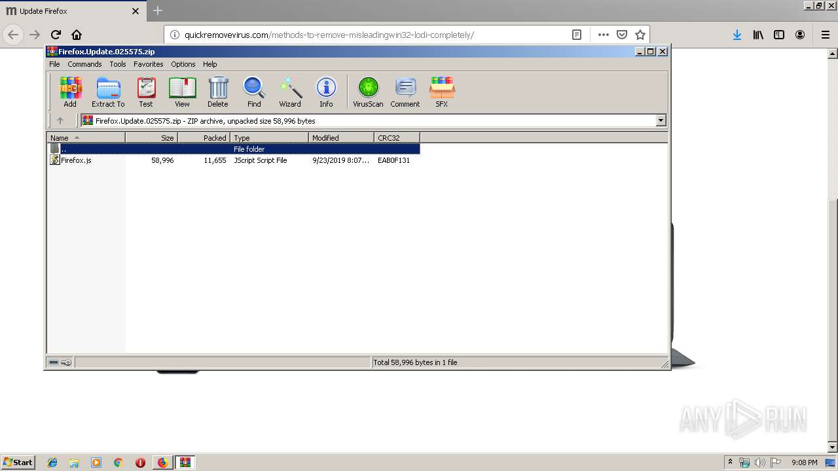Toggle Firefox sidebar view icon

tap(779, 35)
